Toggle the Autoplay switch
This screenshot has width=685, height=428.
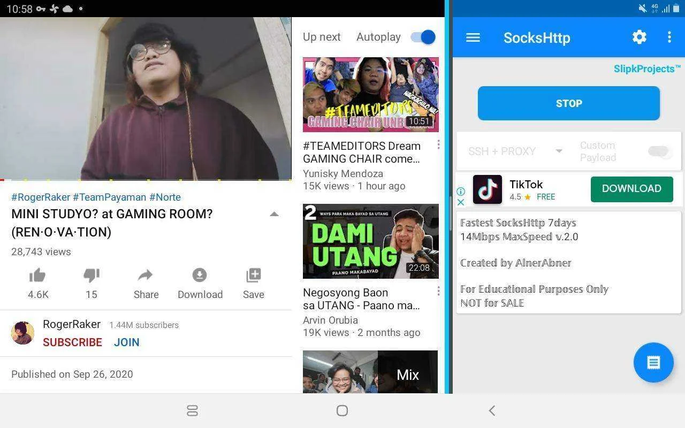(x=423, y=37)
